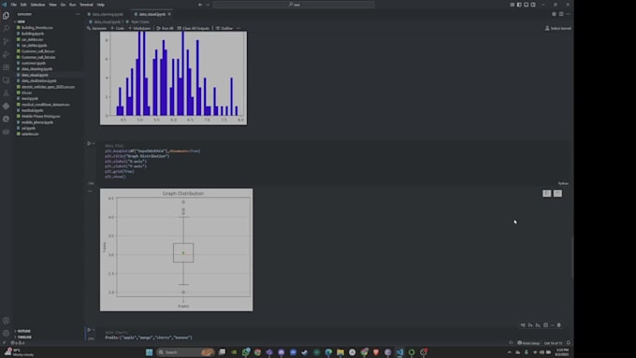The image size is (636, 358).
Task: Add a new Code cell
Action: click(x=118, y=28)
